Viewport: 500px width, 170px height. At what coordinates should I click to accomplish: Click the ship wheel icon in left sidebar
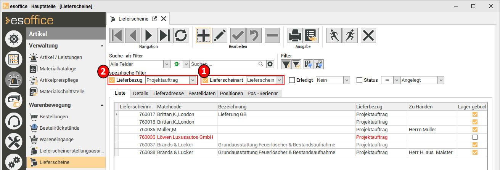pos(14,39)
